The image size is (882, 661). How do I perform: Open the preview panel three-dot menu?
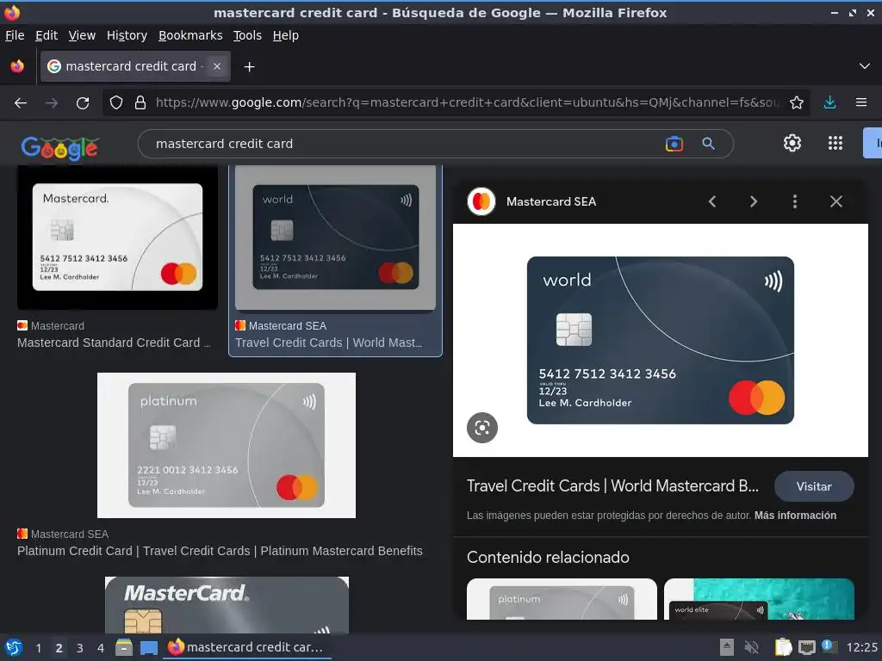click(795, 201)
